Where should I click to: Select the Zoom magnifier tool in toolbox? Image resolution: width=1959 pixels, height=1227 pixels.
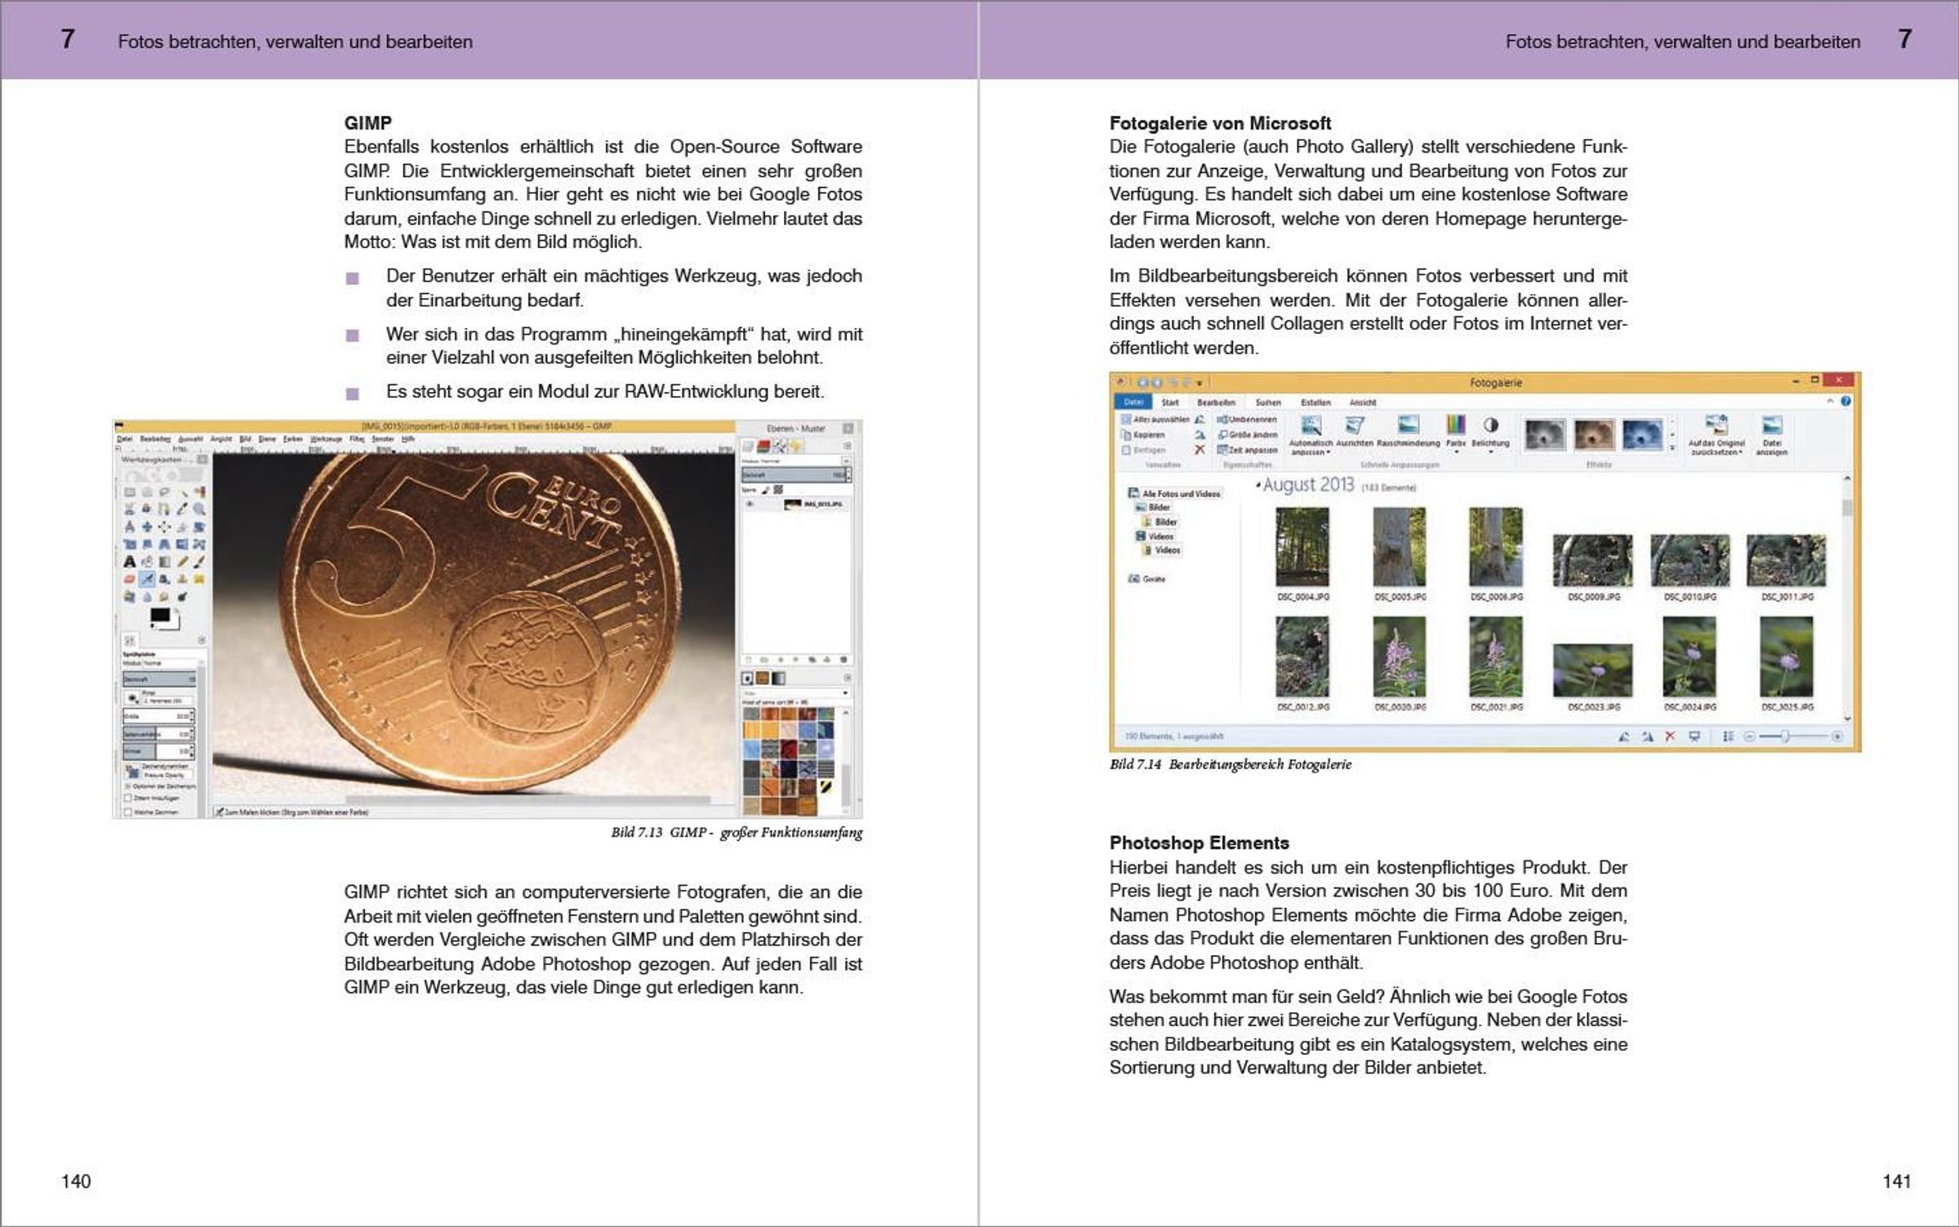[x=199, y=509]
